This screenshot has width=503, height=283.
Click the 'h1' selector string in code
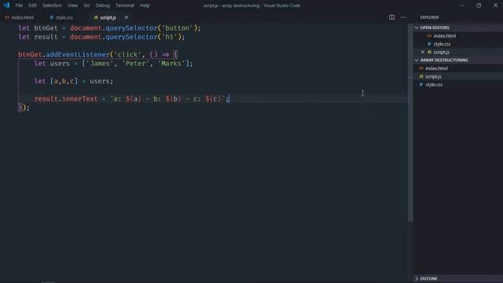point(169,37)
